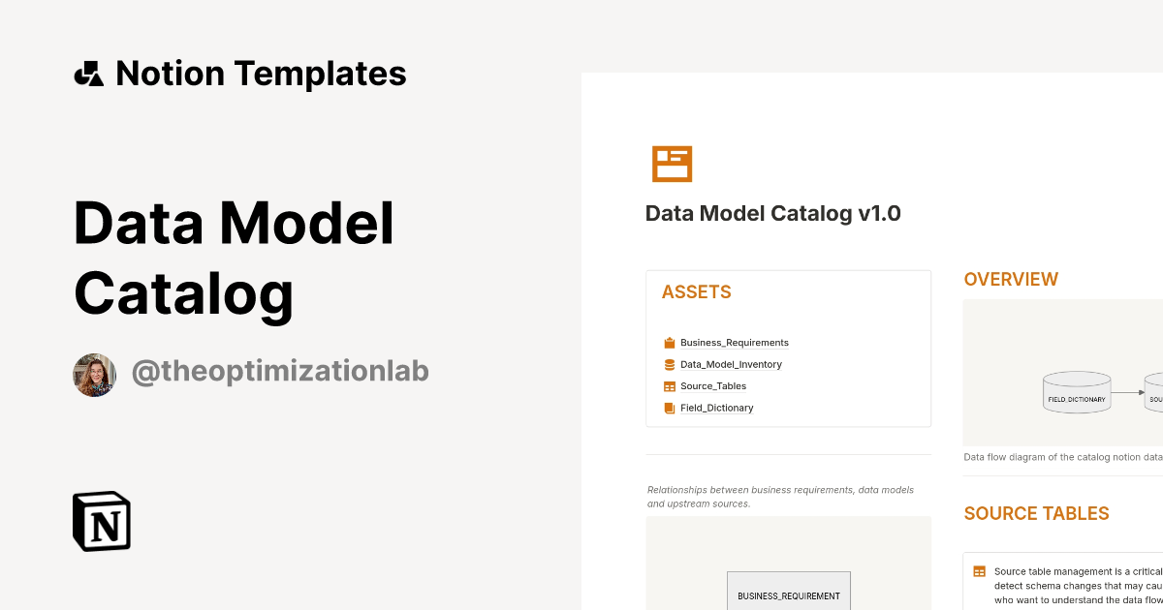Viewport: 1163px width, 610px height.
Task: Select the creator avatar photo
Action: 94,375
